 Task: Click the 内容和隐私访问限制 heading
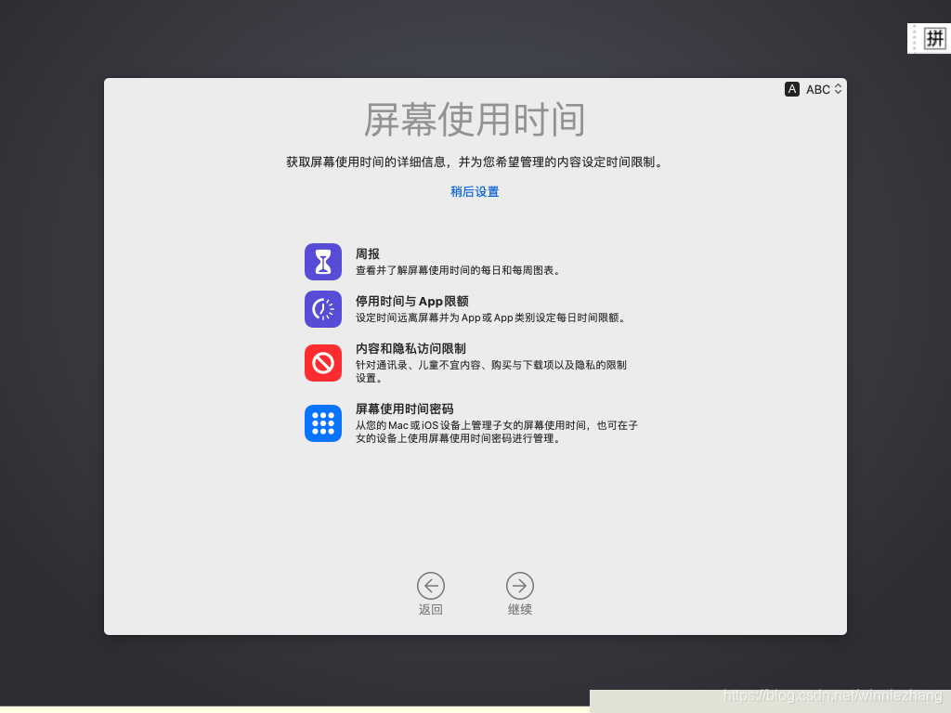(x=410, y=349)
